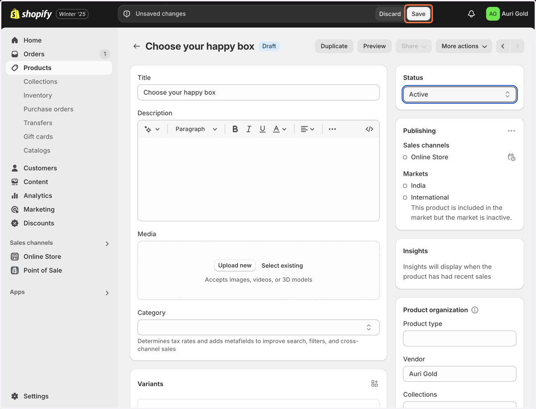Schedule Online Store publishing calendar icon

(511, 157)
